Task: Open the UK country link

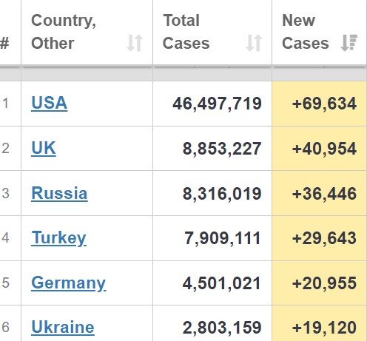Action: tap(44, 148)
